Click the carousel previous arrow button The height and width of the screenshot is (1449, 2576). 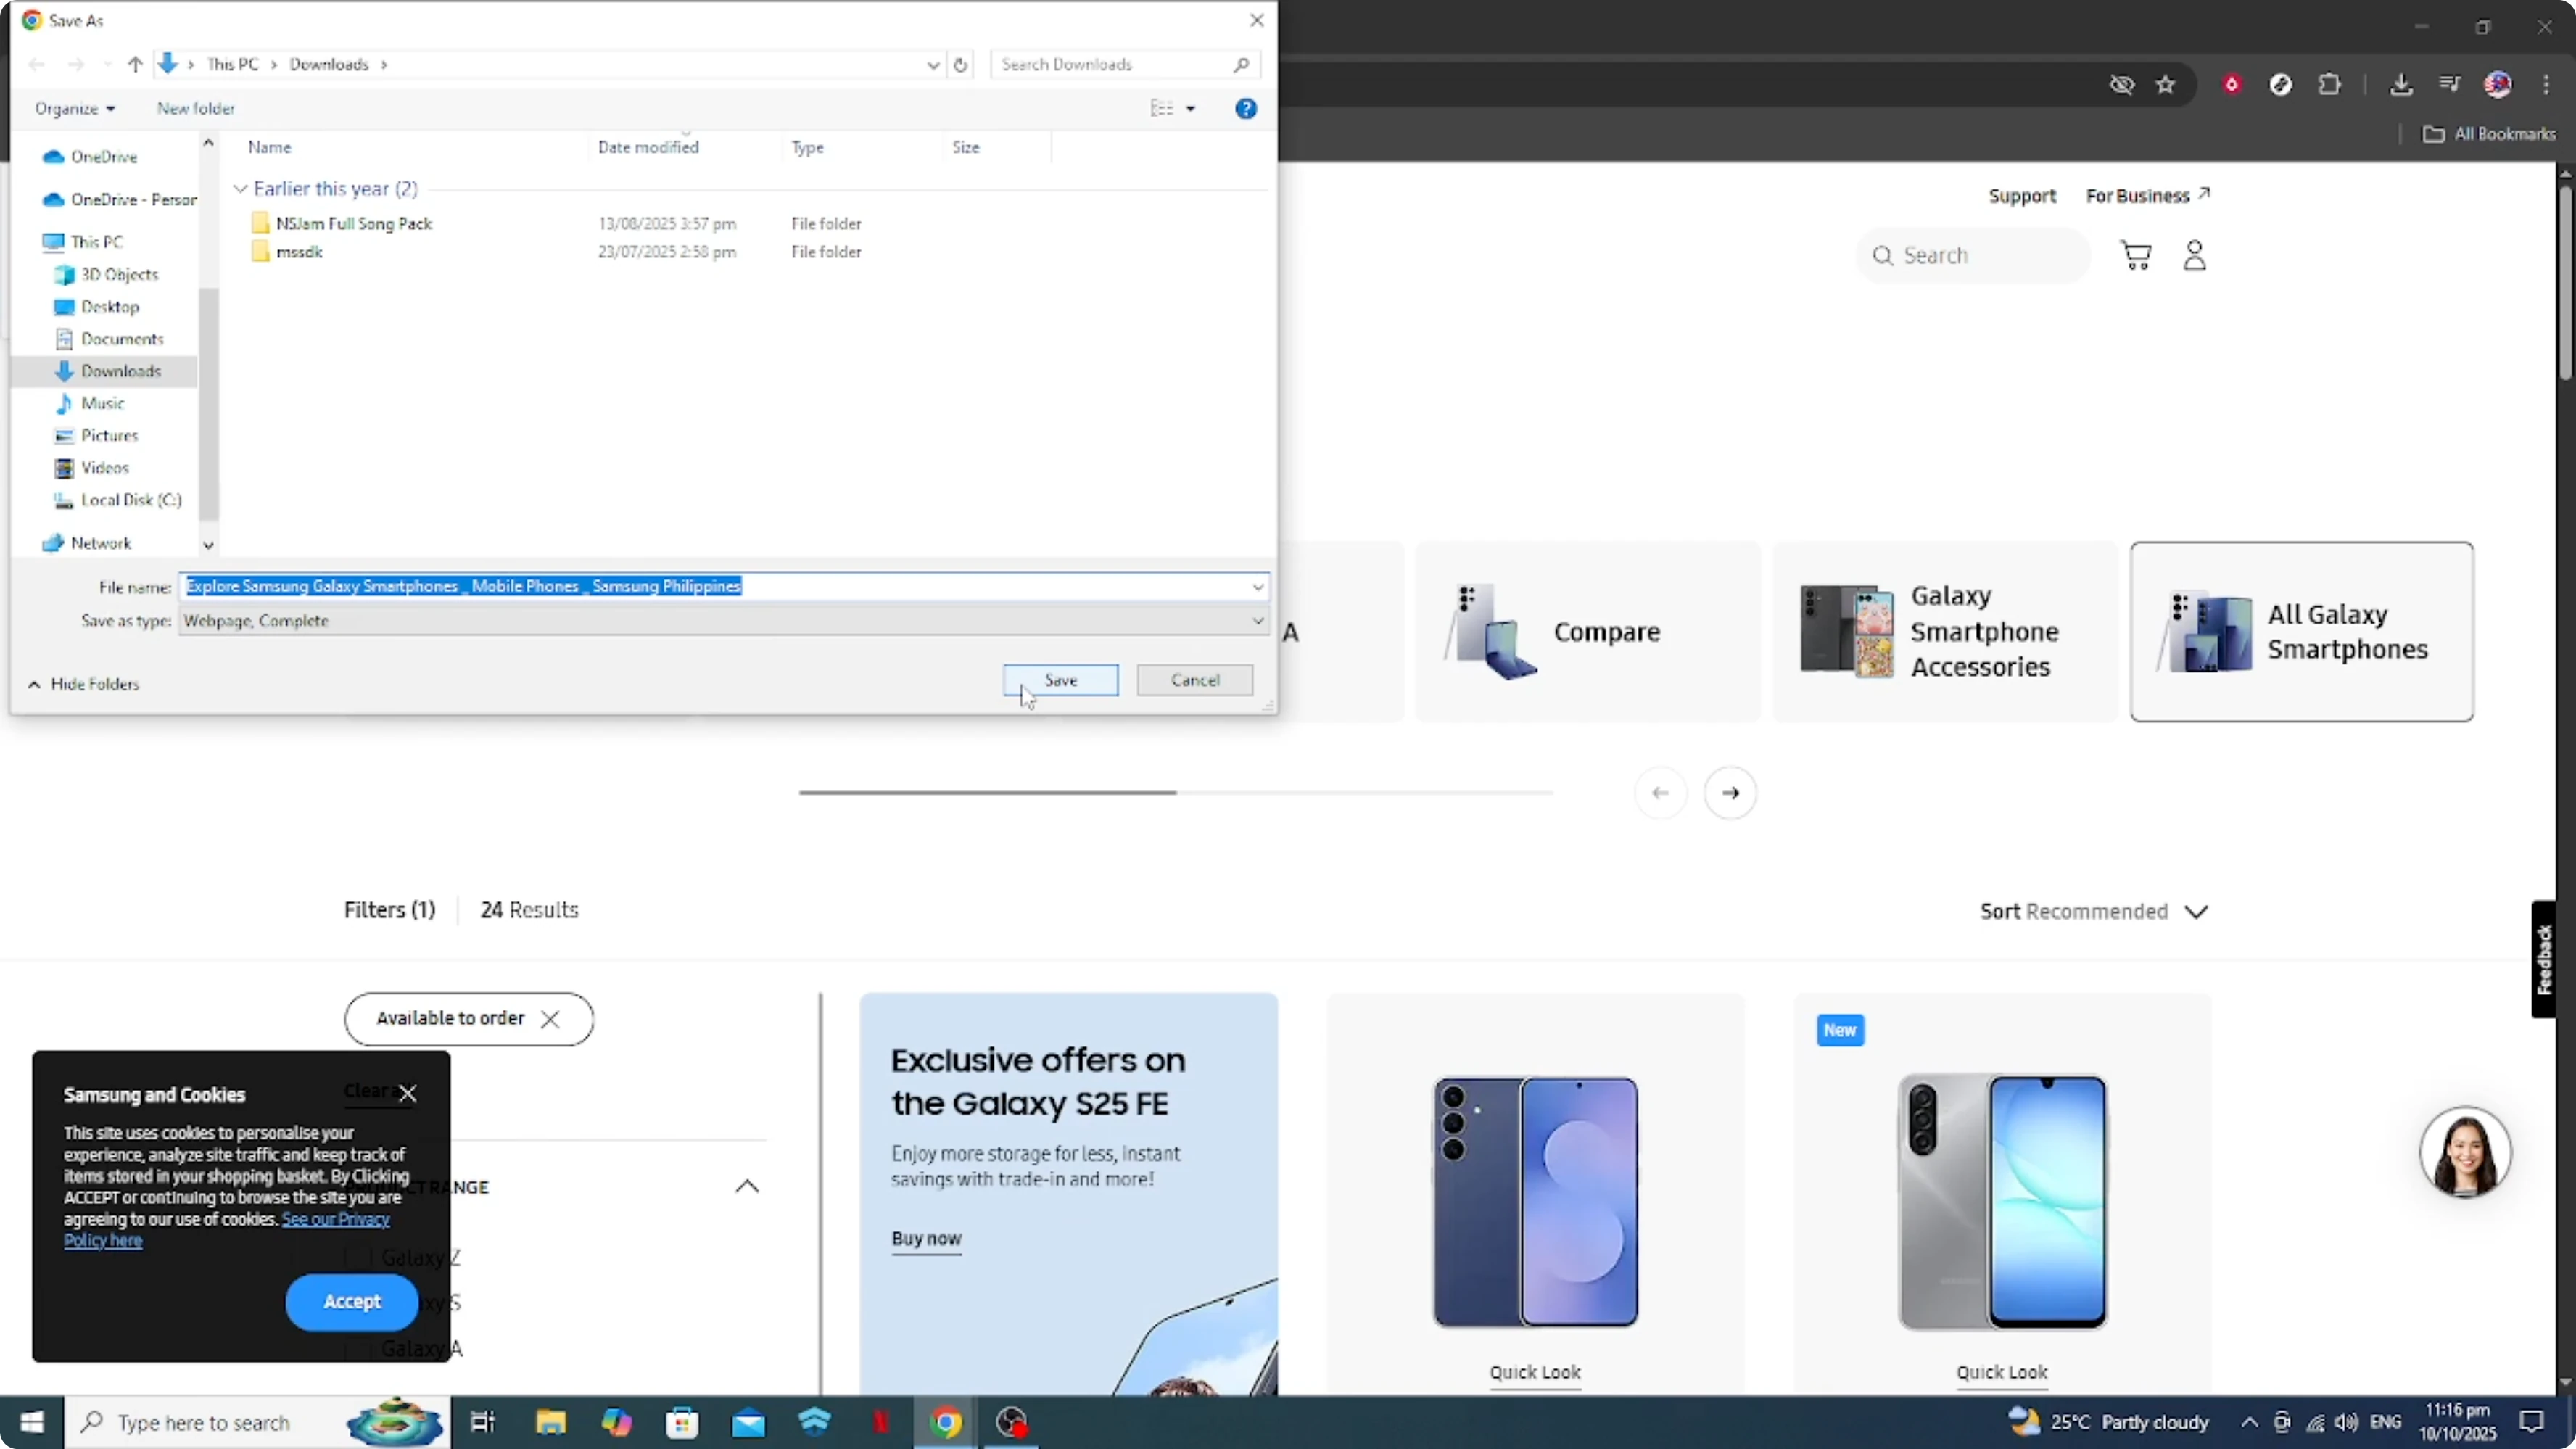[1660, 793]
